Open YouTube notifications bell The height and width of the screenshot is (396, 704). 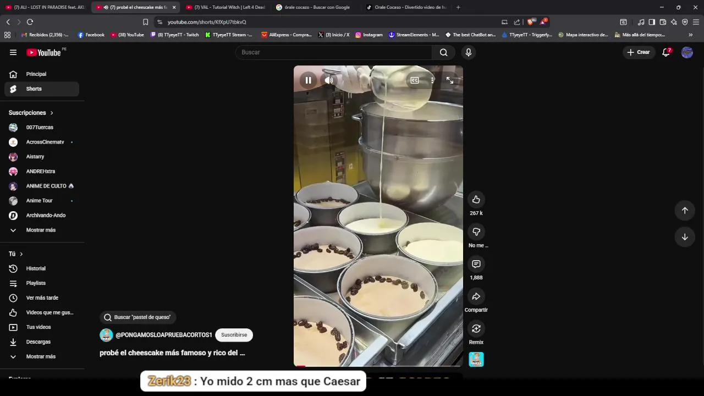click(x=666, y=52)
